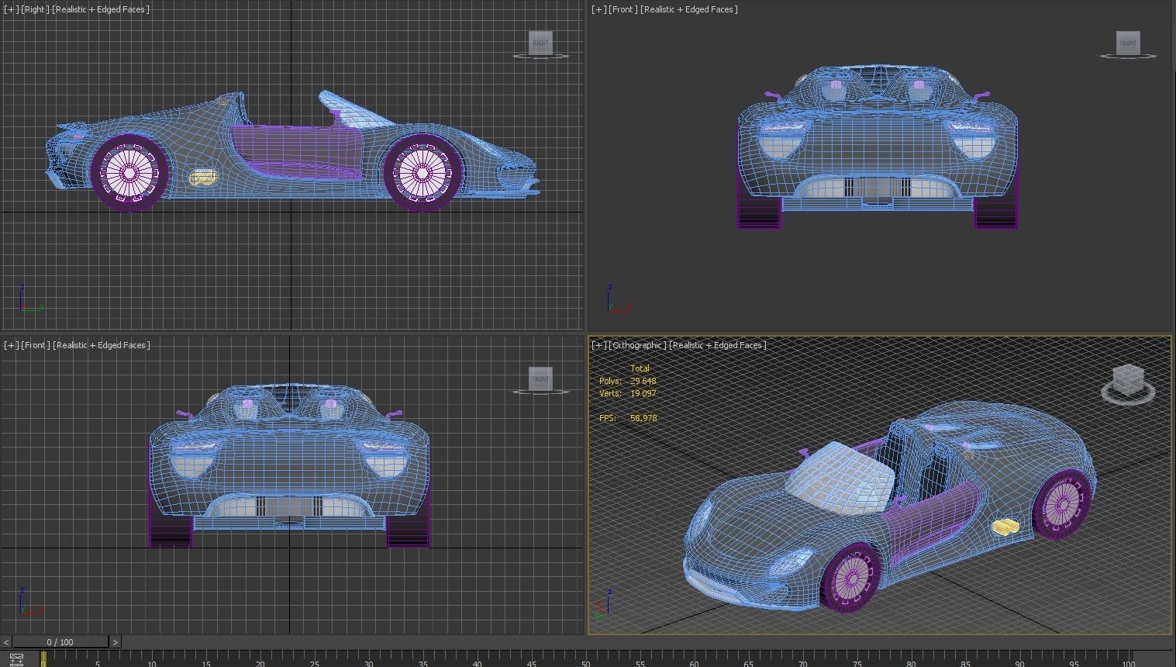
Task: Click the 0 / 100 time slider
Action: point(60,642)
